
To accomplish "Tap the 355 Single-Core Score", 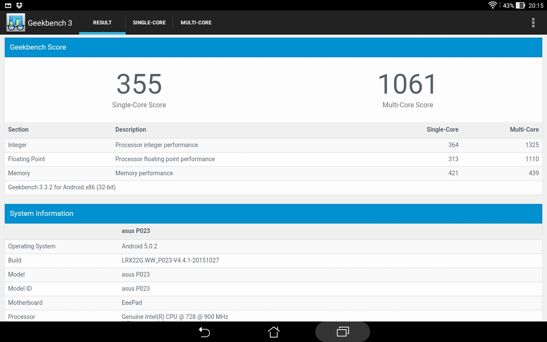I will point(139,84).
